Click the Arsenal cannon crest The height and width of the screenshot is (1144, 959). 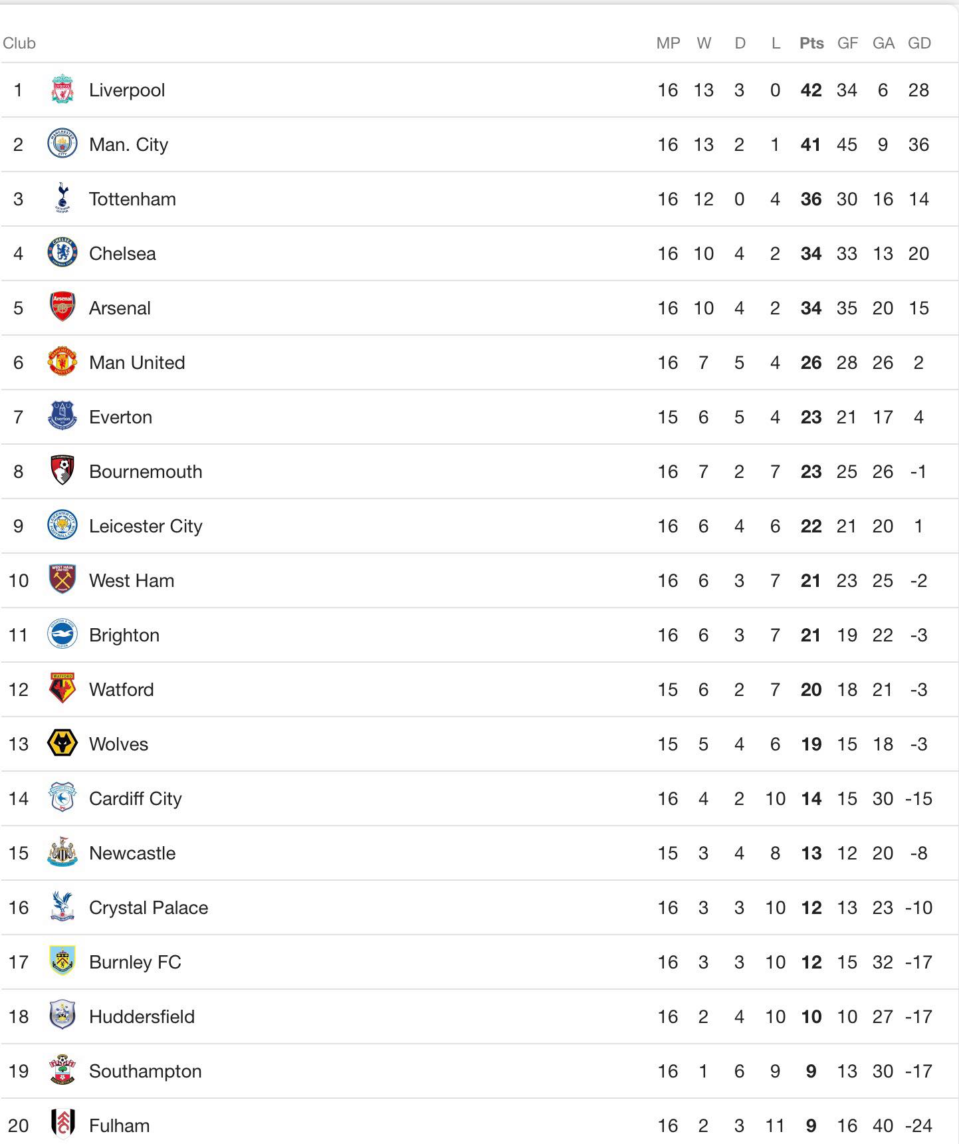[x=62, y=308]
